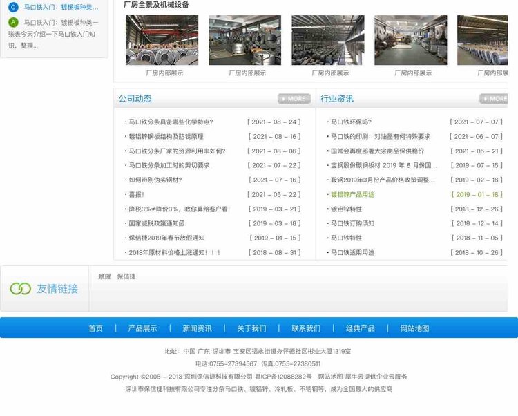Screen dimensions: 518x416
Task: Open 马口铁环保吗? industry news link
Action: (351, 122)
